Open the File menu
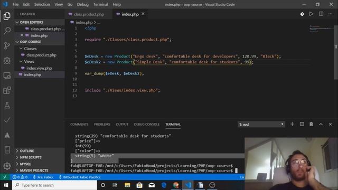Screen dimensions: 338x190 (15, 4)
